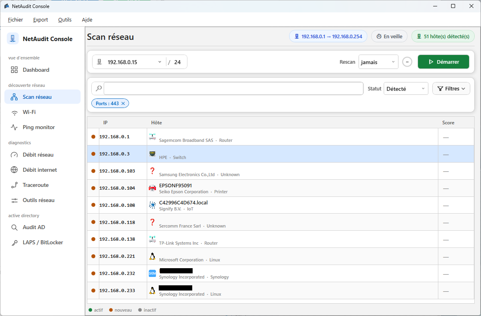Click the actif legend entry

96,310
